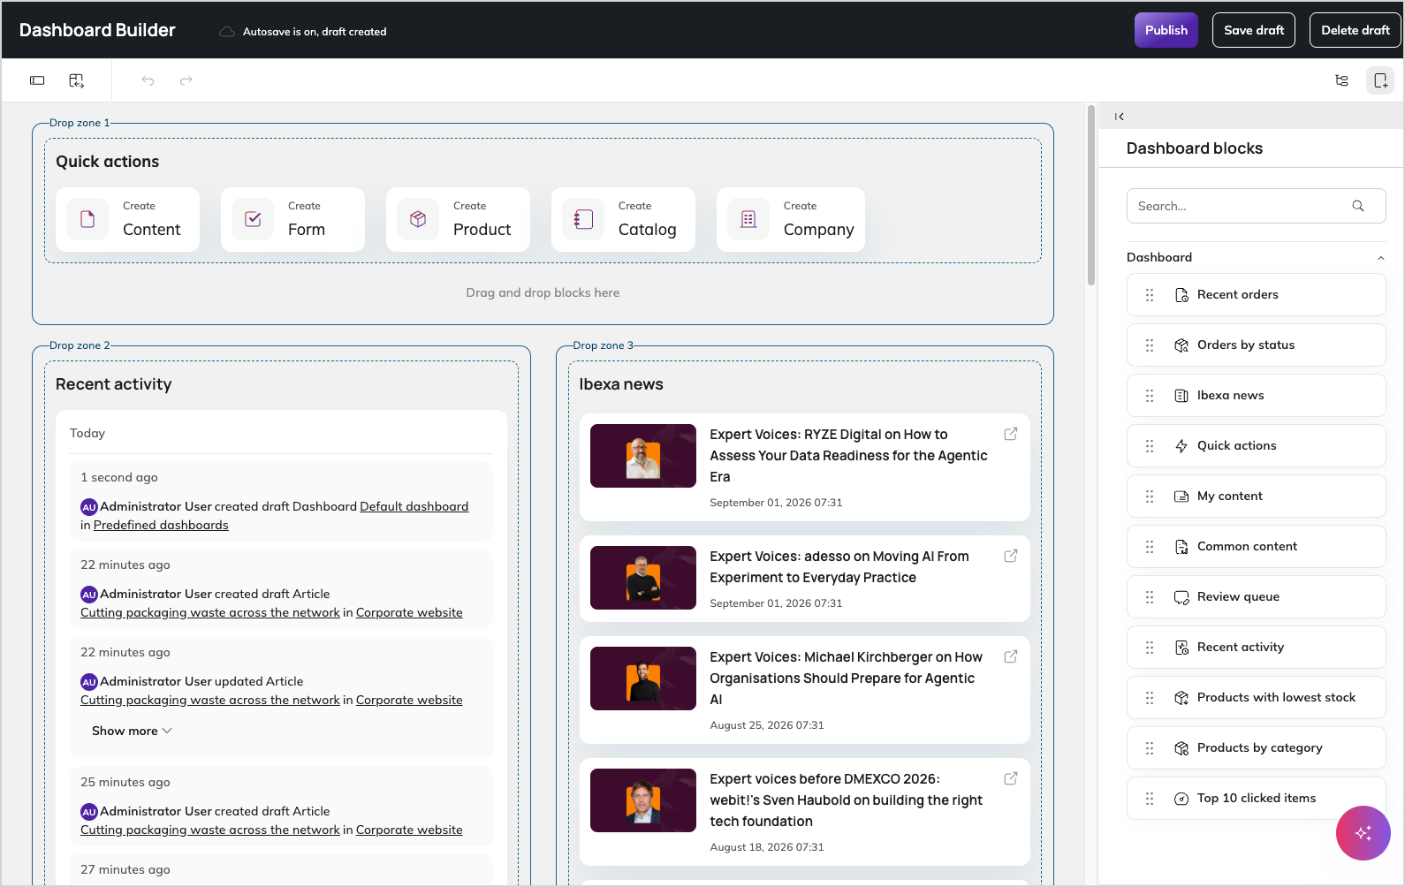The height and width of the screenshot is (887, 1405).
Task: Click the switch layout toolbar icon
Action: point(77,80)
